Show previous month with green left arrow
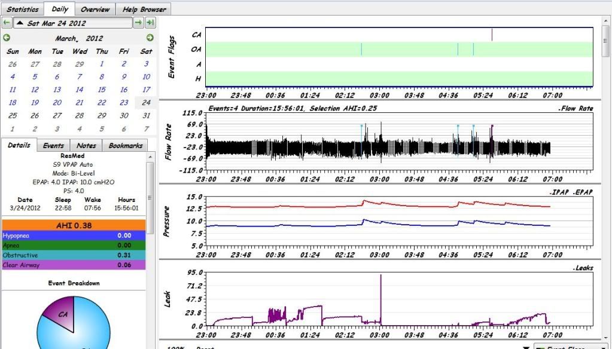The height and width of the screenshot is (349, 612). pos(7,38)
